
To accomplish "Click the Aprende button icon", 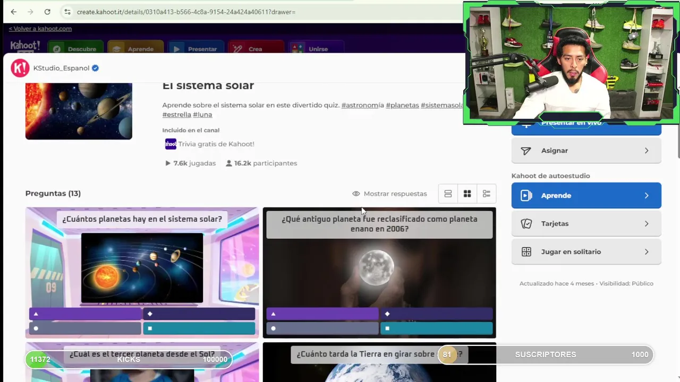I will coord(526,195).
